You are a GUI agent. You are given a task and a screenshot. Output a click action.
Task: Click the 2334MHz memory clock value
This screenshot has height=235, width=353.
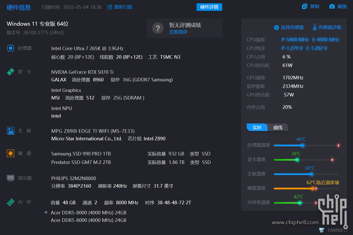(293, 86)
